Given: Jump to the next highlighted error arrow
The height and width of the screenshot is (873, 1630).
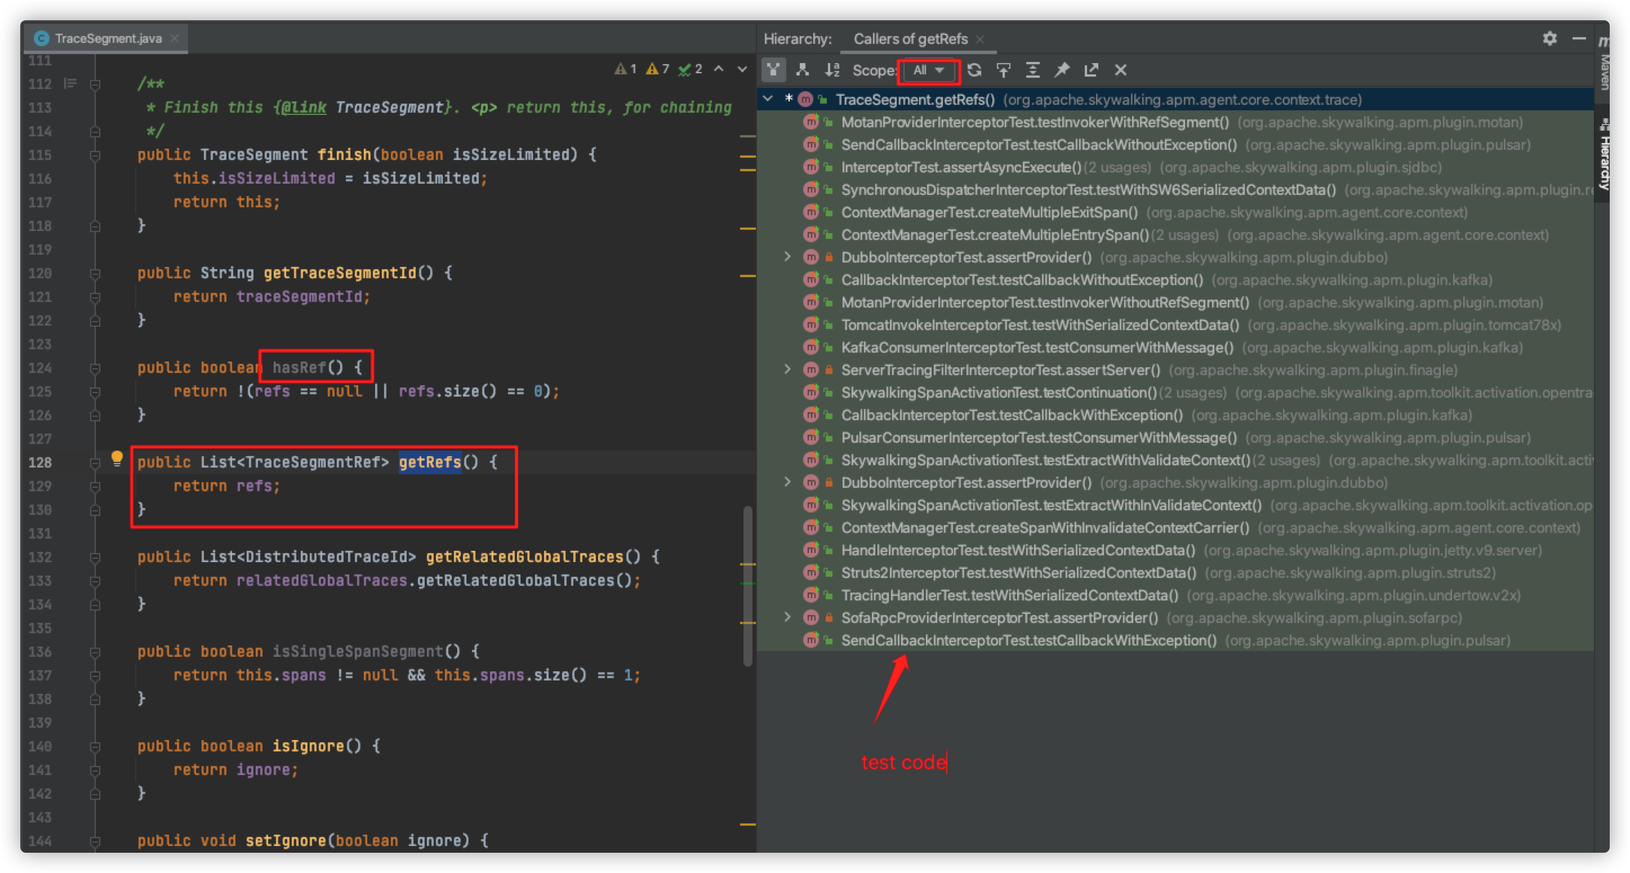Looking at the screenshot, I should tap(742, 69).
